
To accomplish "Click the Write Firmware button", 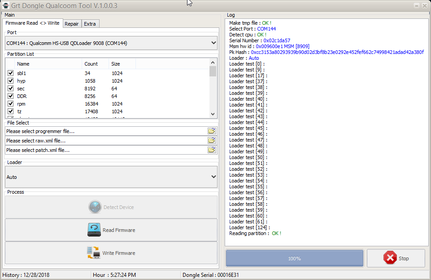I will [x=111, y=253].
